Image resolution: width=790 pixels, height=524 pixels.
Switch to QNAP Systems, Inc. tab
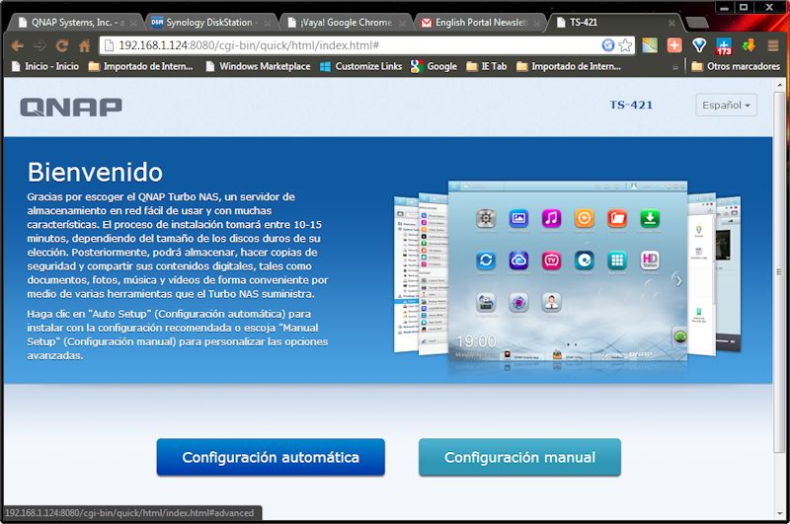(76, 23)
